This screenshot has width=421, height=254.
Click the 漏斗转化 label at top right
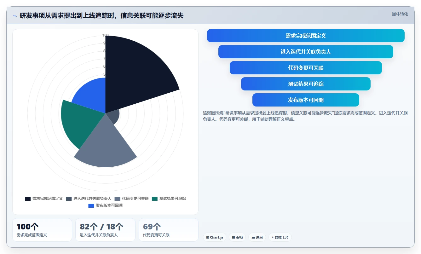[x=400, y=14]
